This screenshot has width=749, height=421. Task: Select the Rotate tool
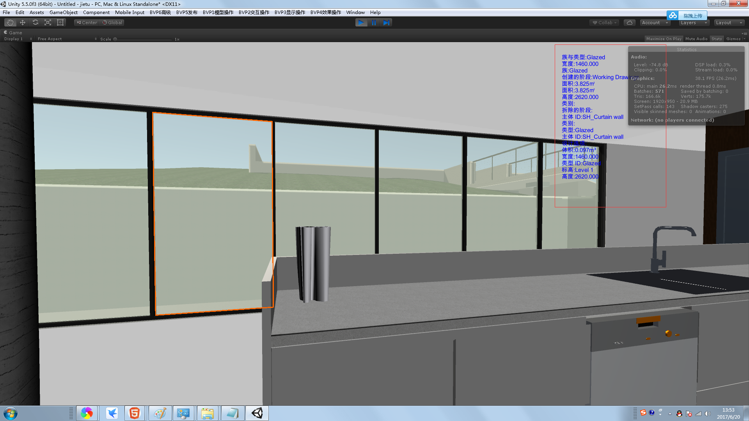pyautogui.click(x=35, y=23)
